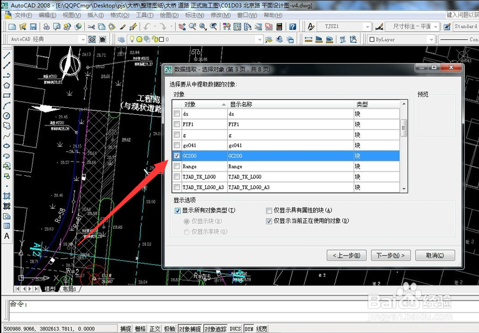The height and width of the screenshot is (333, 479).
Task: Open the 标注(N) menu
Action: (x=195, y=15)
